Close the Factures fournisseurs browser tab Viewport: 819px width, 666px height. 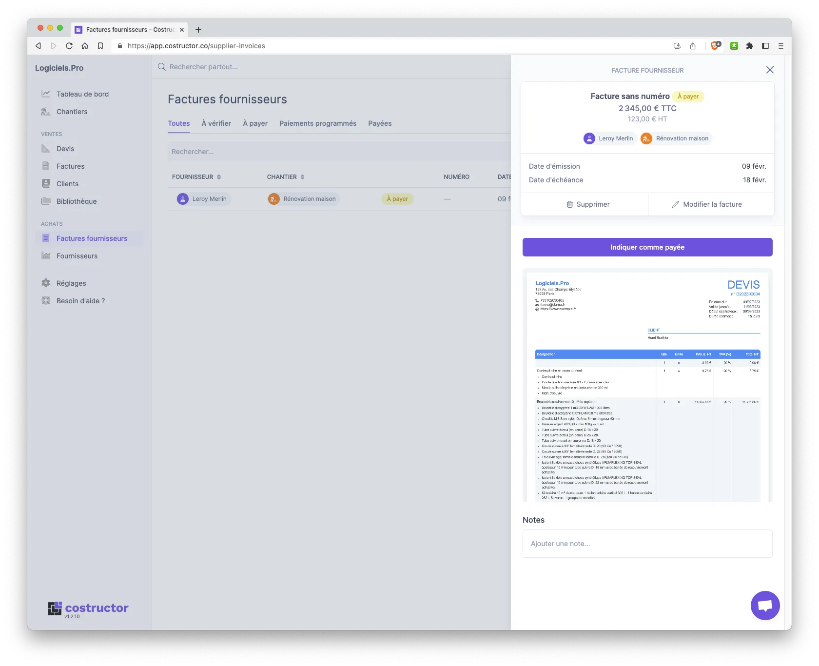[x=182, y=30]
